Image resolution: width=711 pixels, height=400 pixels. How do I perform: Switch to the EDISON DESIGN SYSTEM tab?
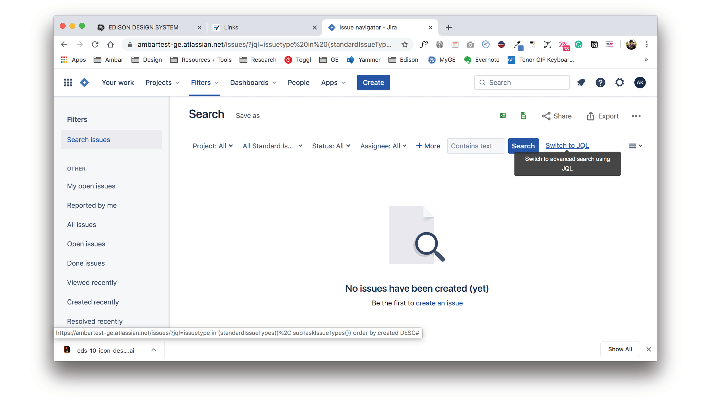[143, 27]
